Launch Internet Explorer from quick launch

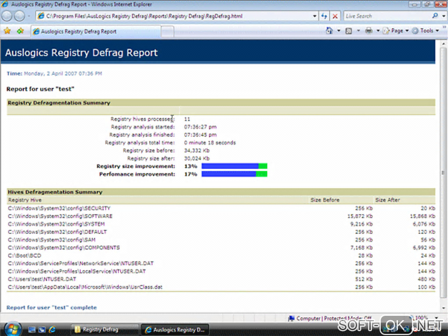coord(52,330)
